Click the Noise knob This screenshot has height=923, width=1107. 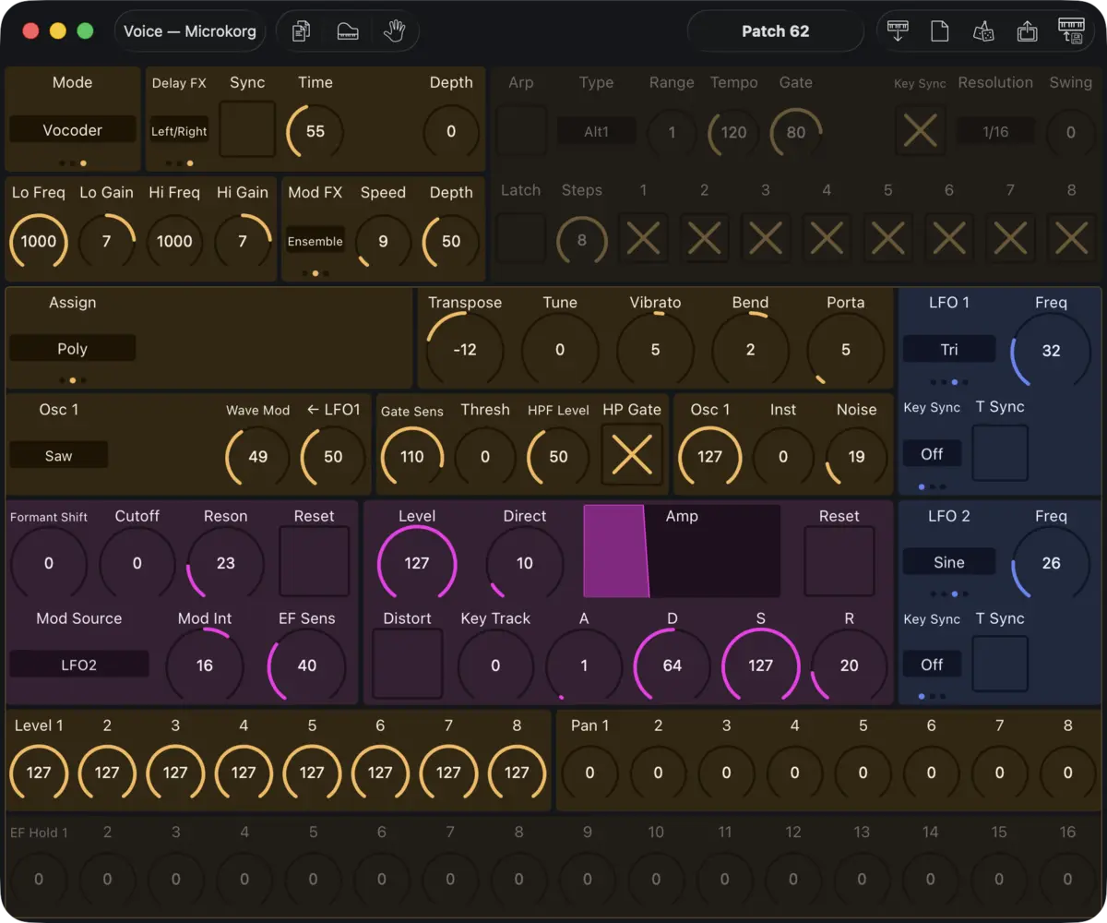coord(857,456)
